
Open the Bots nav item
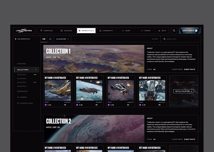click(162, 31)
